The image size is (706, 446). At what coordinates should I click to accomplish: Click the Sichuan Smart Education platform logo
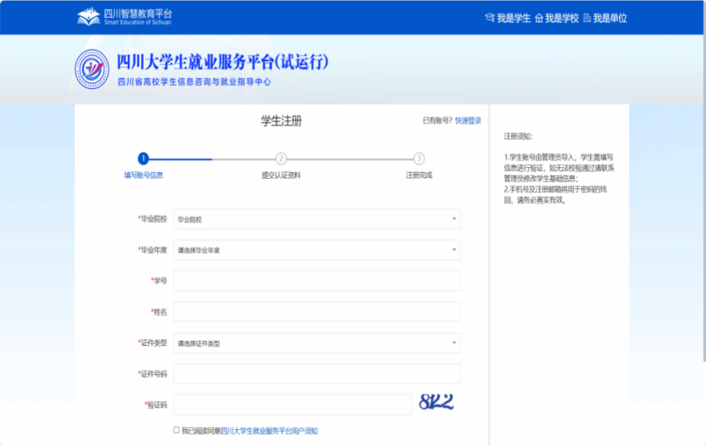(x=124, y=17)
